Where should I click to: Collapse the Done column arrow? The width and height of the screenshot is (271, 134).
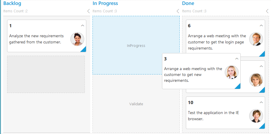[267, 11]
